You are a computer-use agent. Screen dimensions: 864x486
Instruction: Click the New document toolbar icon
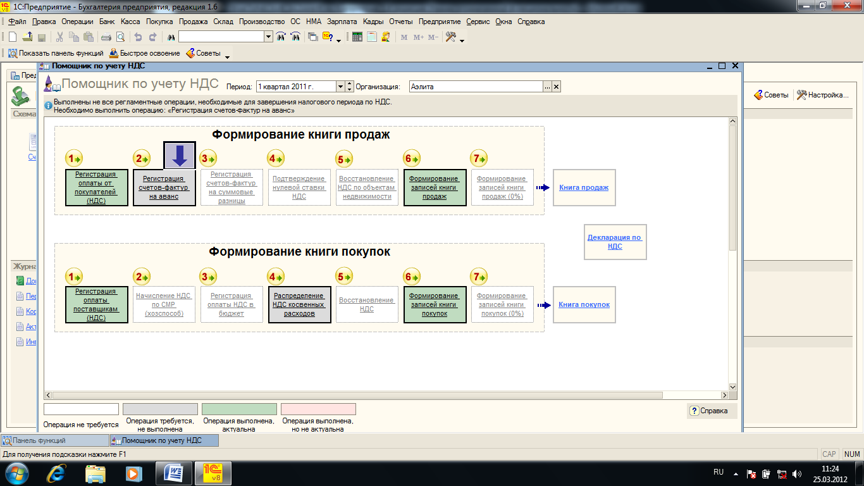click(12, 37)
